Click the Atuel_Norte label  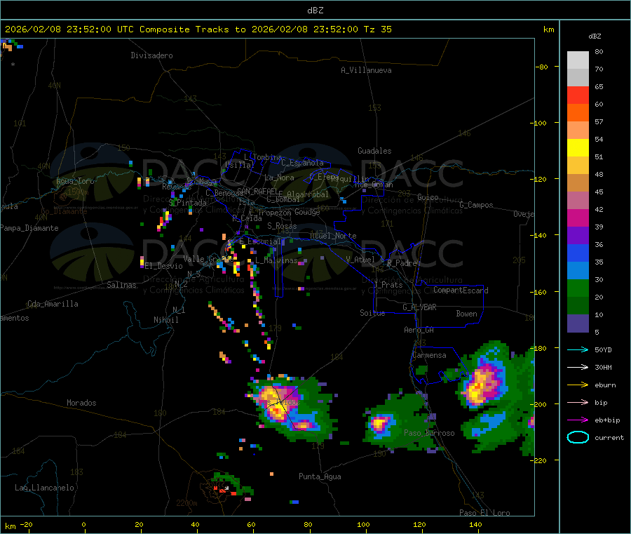(x=333, y=236)
